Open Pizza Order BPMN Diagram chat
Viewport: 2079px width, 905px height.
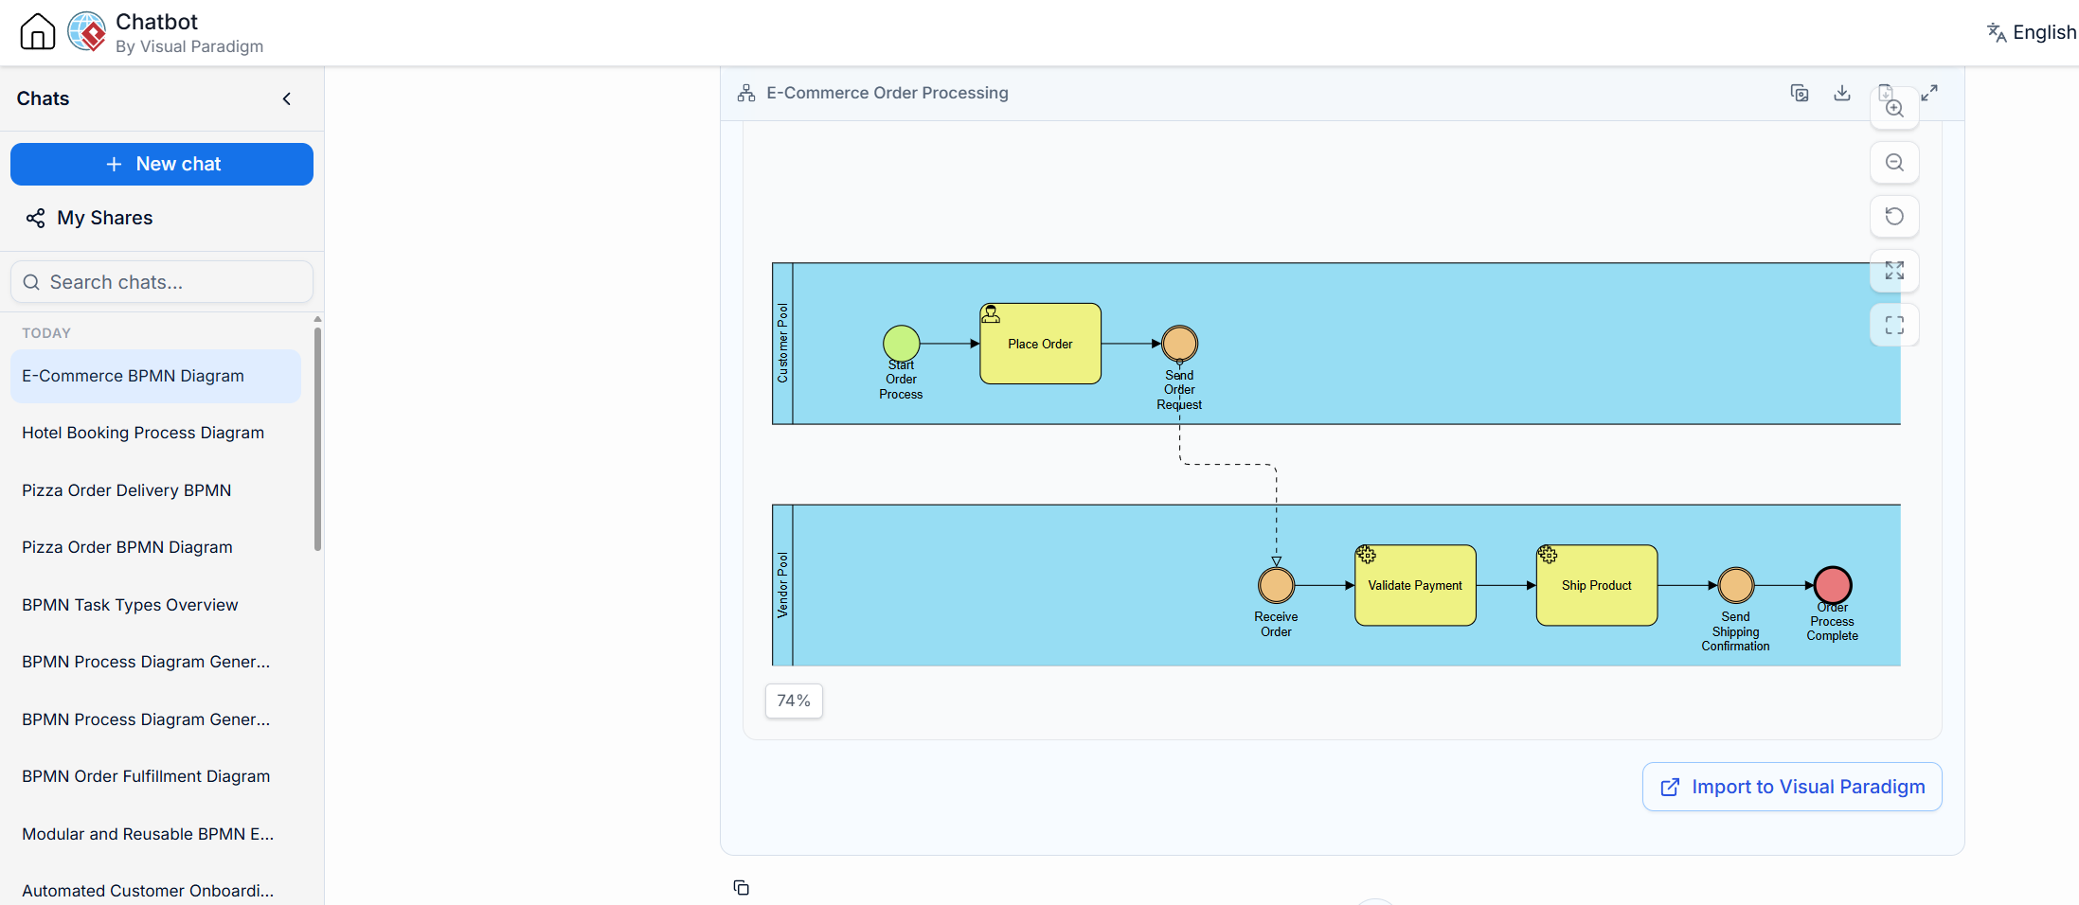point(155,547)
